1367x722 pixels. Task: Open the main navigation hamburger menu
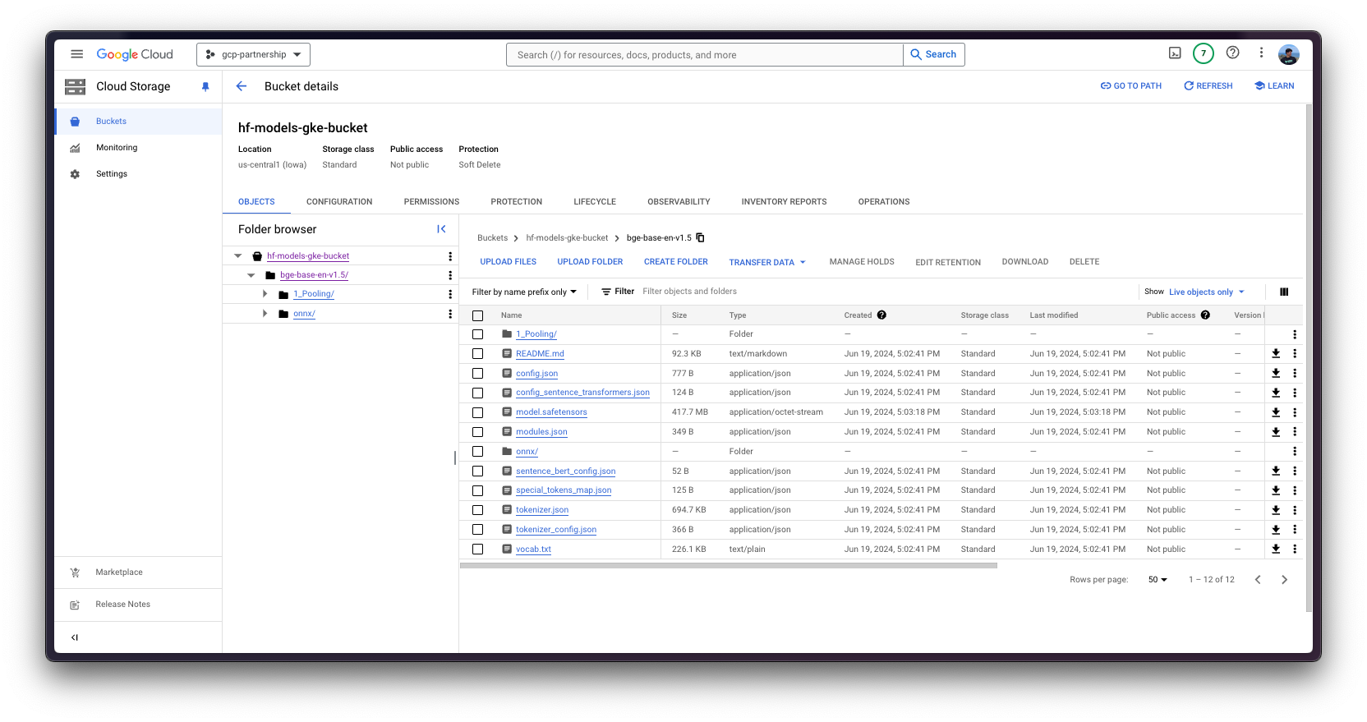[x=76, y=54]
